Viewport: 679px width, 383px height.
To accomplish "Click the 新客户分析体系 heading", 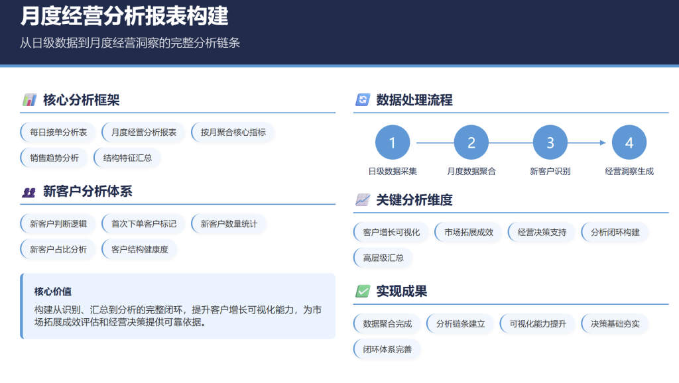I will (x=88, y=191).
